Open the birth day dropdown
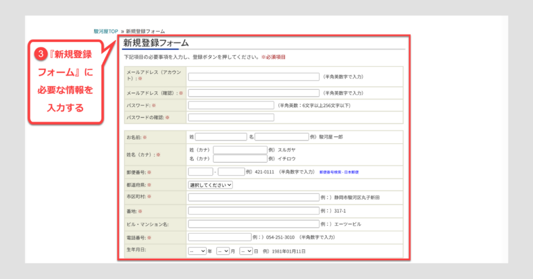Viewport: 533px width, 279px height. pos(246,251)
